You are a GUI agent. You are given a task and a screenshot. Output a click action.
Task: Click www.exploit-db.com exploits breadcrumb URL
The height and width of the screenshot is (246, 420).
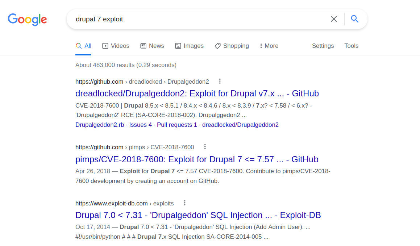pos(125,204)
